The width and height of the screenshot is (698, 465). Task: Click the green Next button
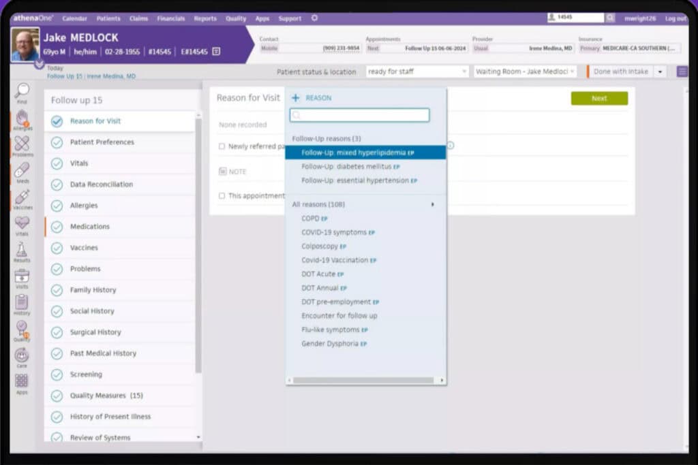[599, 99]
